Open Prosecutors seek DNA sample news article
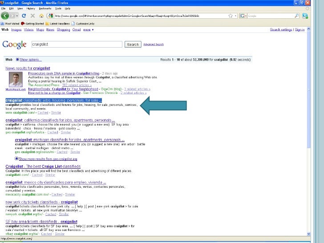The width and height of the screenshot is (324, 243). [64, 73]
